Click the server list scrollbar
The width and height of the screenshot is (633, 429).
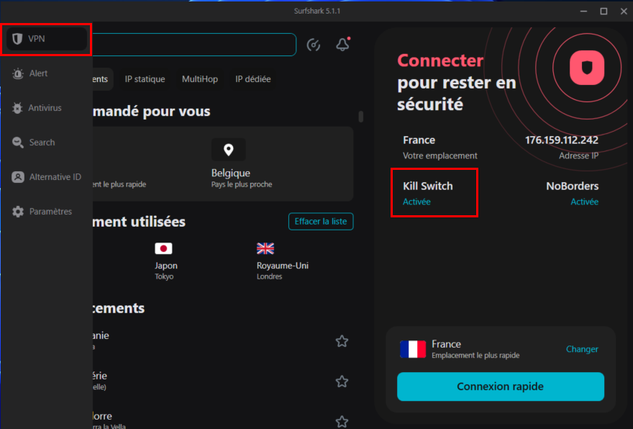[x=361, y=117]
